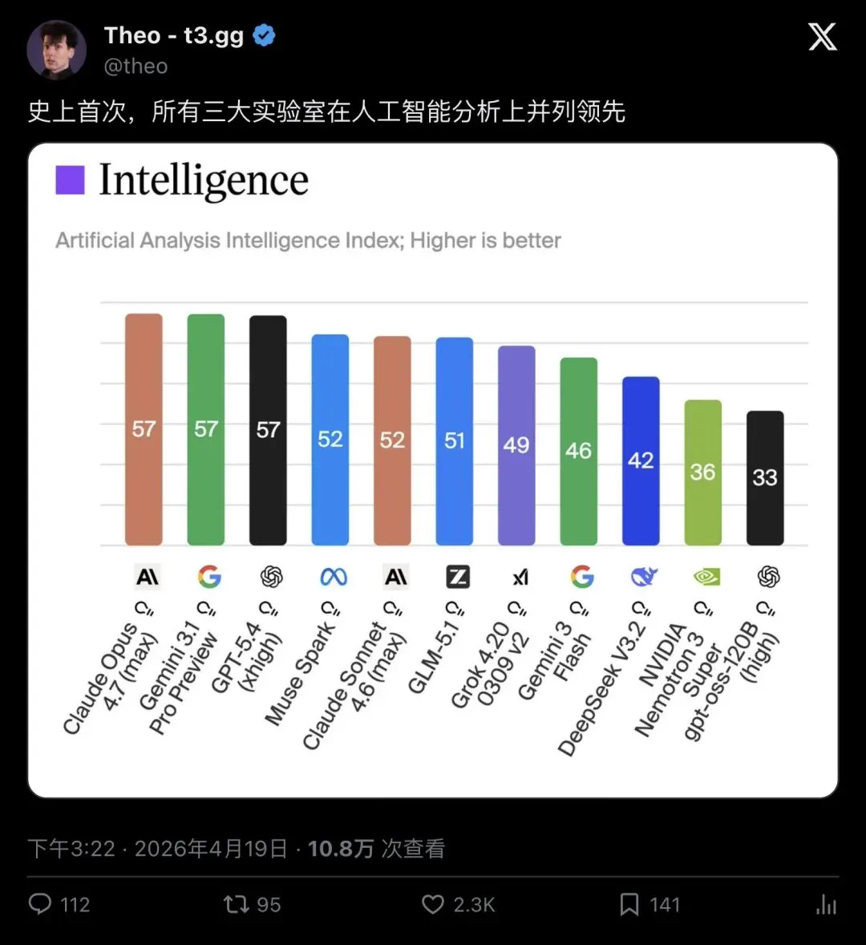Bookmark the post with bookmark icon
The image size is (866, 945).
pyautogui.click(x=629, y=904)
